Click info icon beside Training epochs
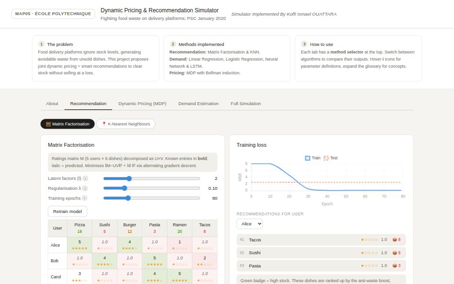 point(85,198)
